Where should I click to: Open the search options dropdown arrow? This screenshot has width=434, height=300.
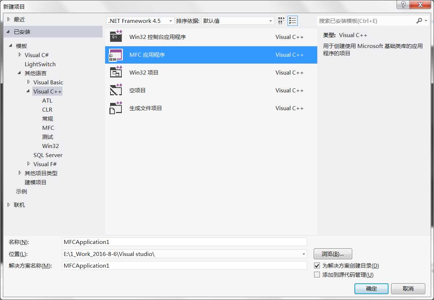tap(426, 21)
